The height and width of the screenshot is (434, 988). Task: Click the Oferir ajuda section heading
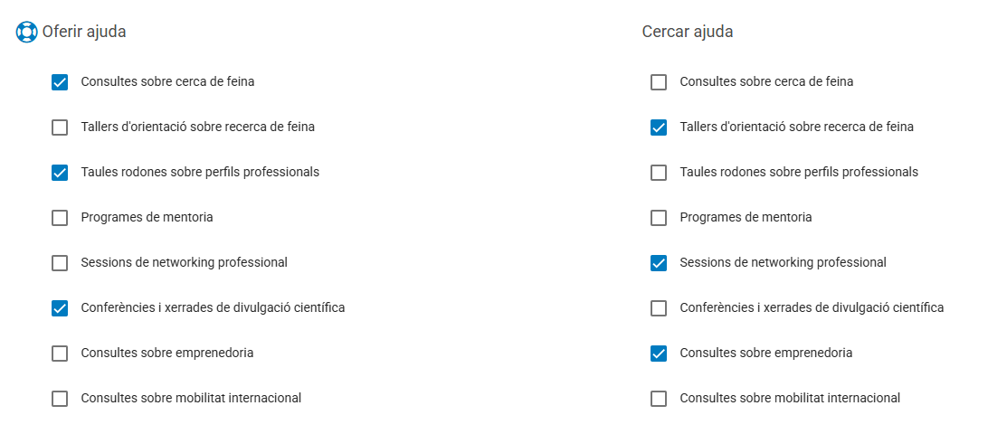(84, 32)
